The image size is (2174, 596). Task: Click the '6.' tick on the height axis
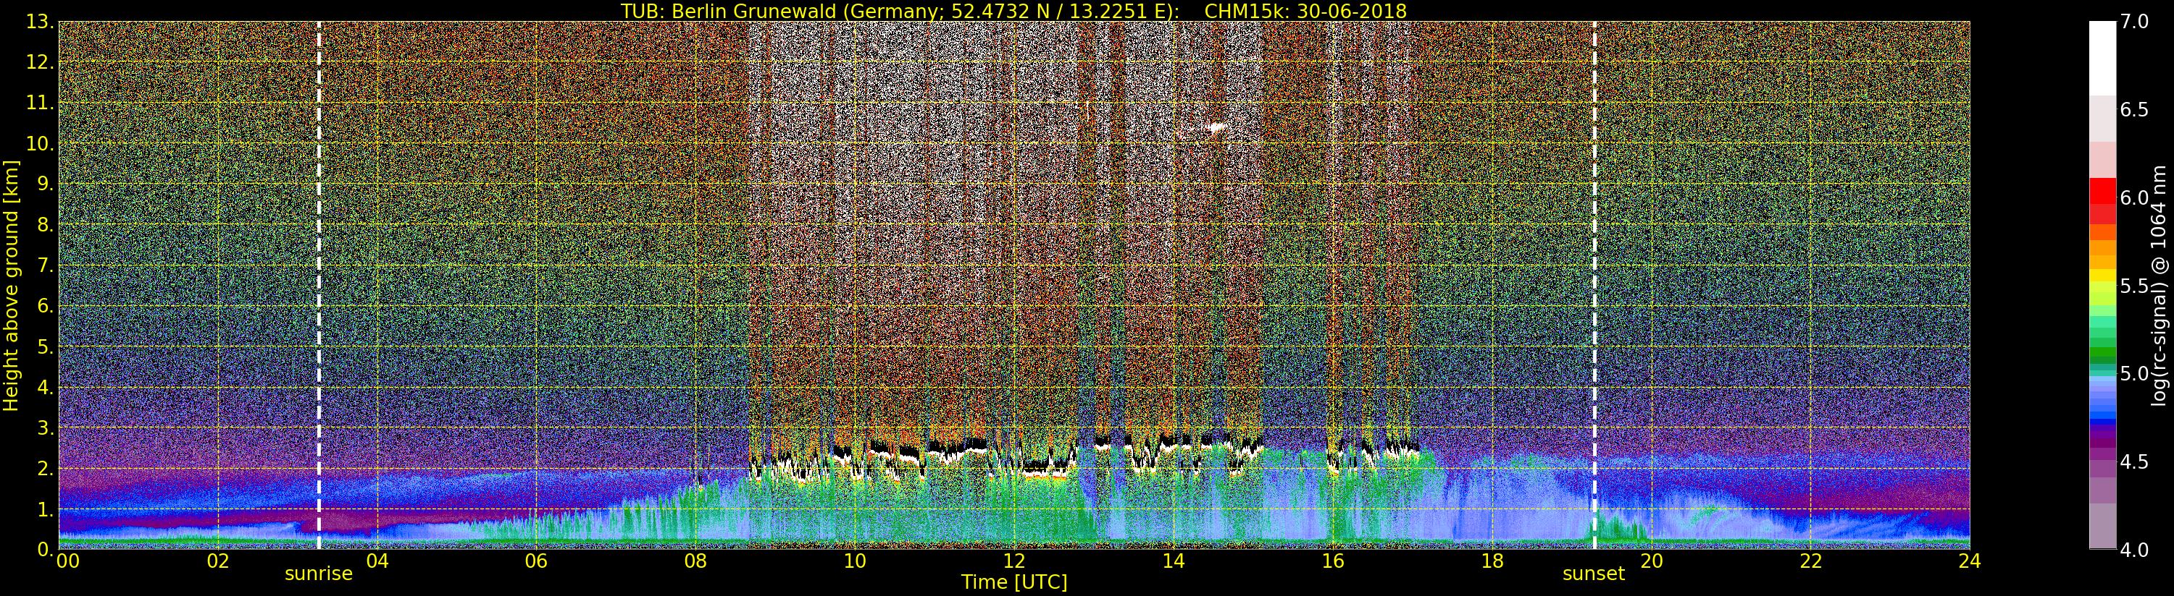[x=46, y=306]
